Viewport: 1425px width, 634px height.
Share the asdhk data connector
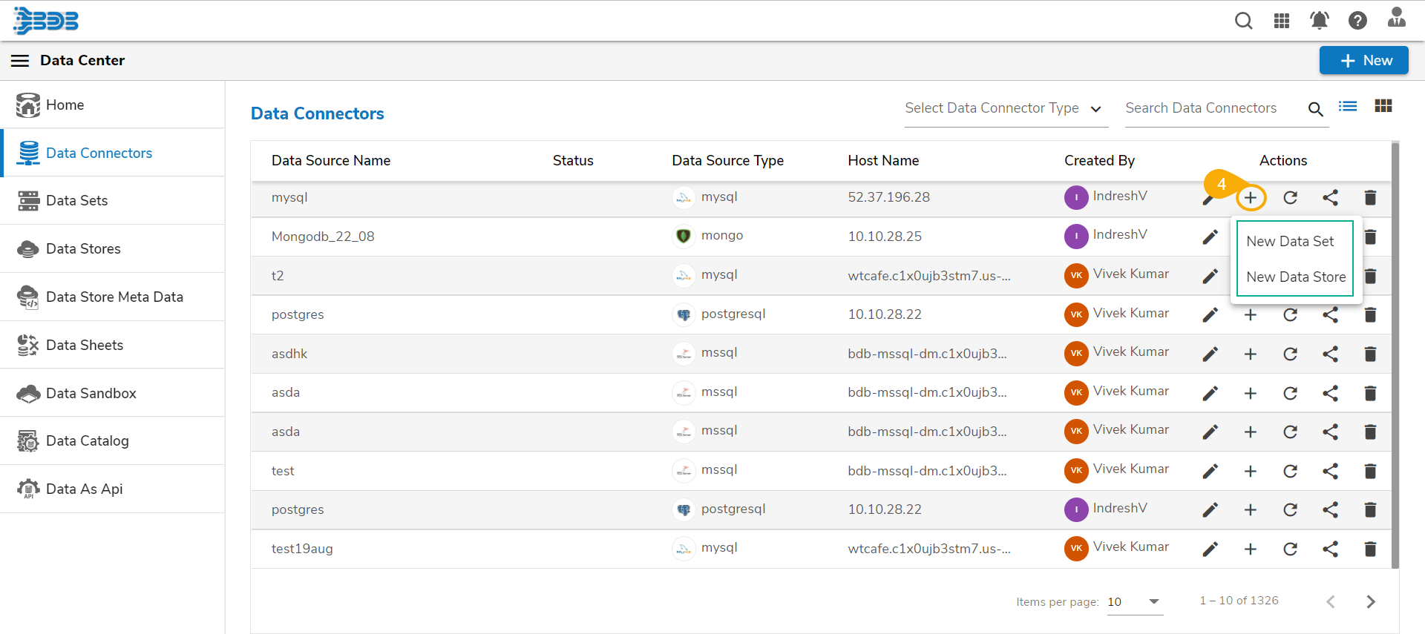point(1330,354)
